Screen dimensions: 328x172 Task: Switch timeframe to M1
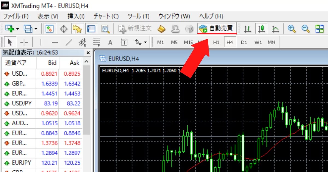pyautogui.click(x=160, y=42)
